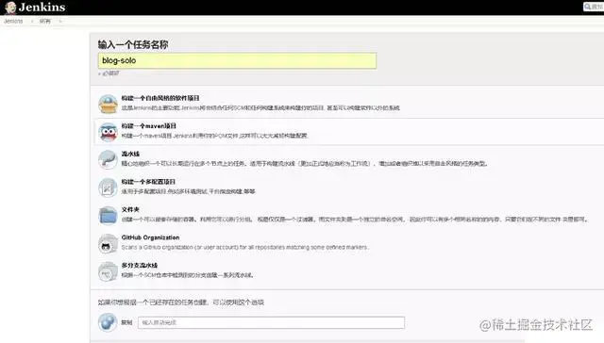Expand the arrow after Jenkins breadcrumb

(32, 21)
